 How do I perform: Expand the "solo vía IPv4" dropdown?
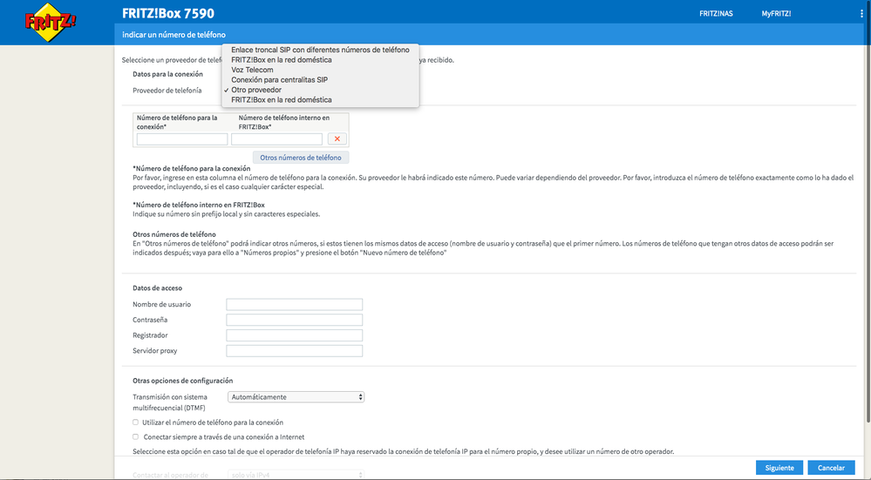coord(296,475)
